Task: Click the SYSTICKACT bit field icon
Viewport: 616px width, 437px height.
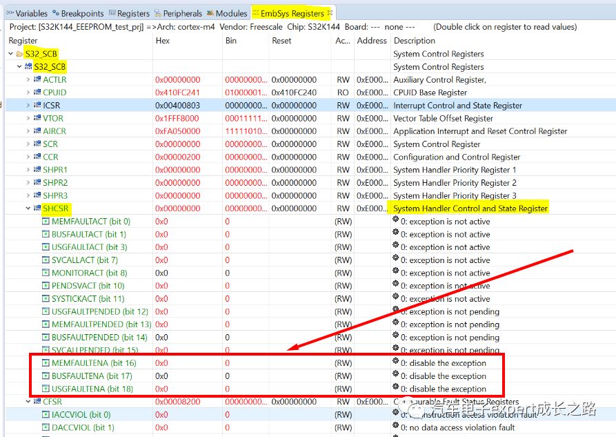Action: click(46, 298)
